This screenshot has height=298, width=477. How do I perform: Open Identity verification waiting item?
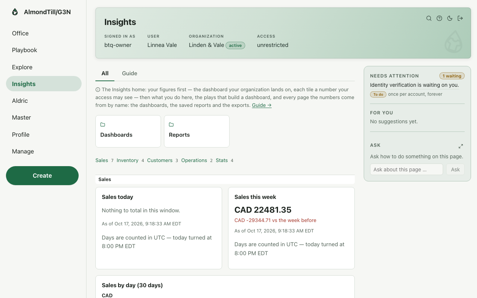coord(414,85)
